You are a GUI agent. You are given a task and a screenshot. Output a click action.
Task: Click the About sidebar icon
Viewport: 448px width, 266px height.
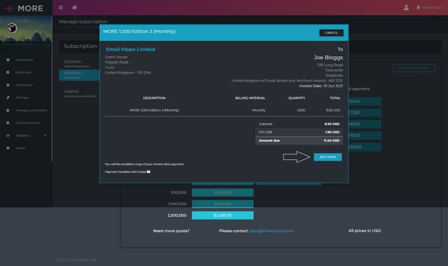(8, 148)
